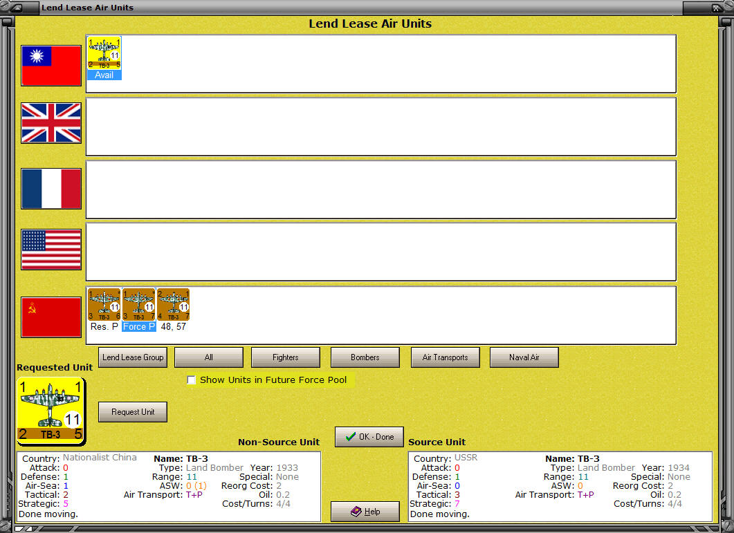This screenshot has width=734, height=533.
Task: Click the large Requested Unit TB-3 counter
Action: pyautogui.click(x=51, y=411)
